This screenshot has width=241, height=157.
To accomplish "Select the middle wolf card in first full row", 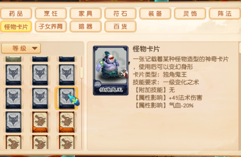I will [40, 75].
